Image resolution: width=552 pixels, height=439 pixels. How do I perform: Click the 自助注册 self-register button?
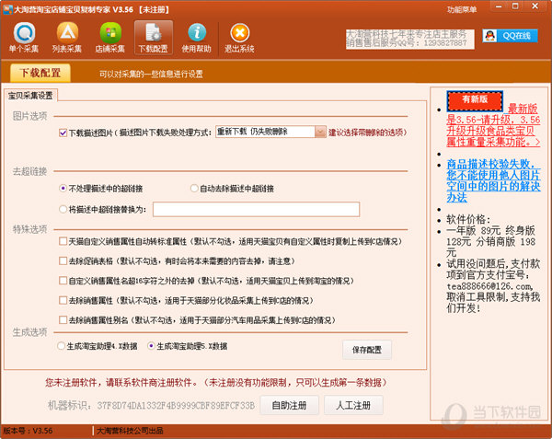pos(289,406)
